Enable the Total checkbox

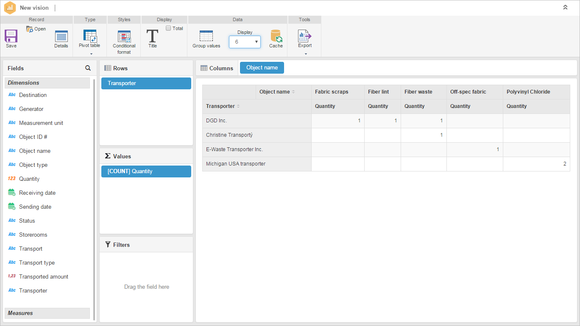point(168,28)
